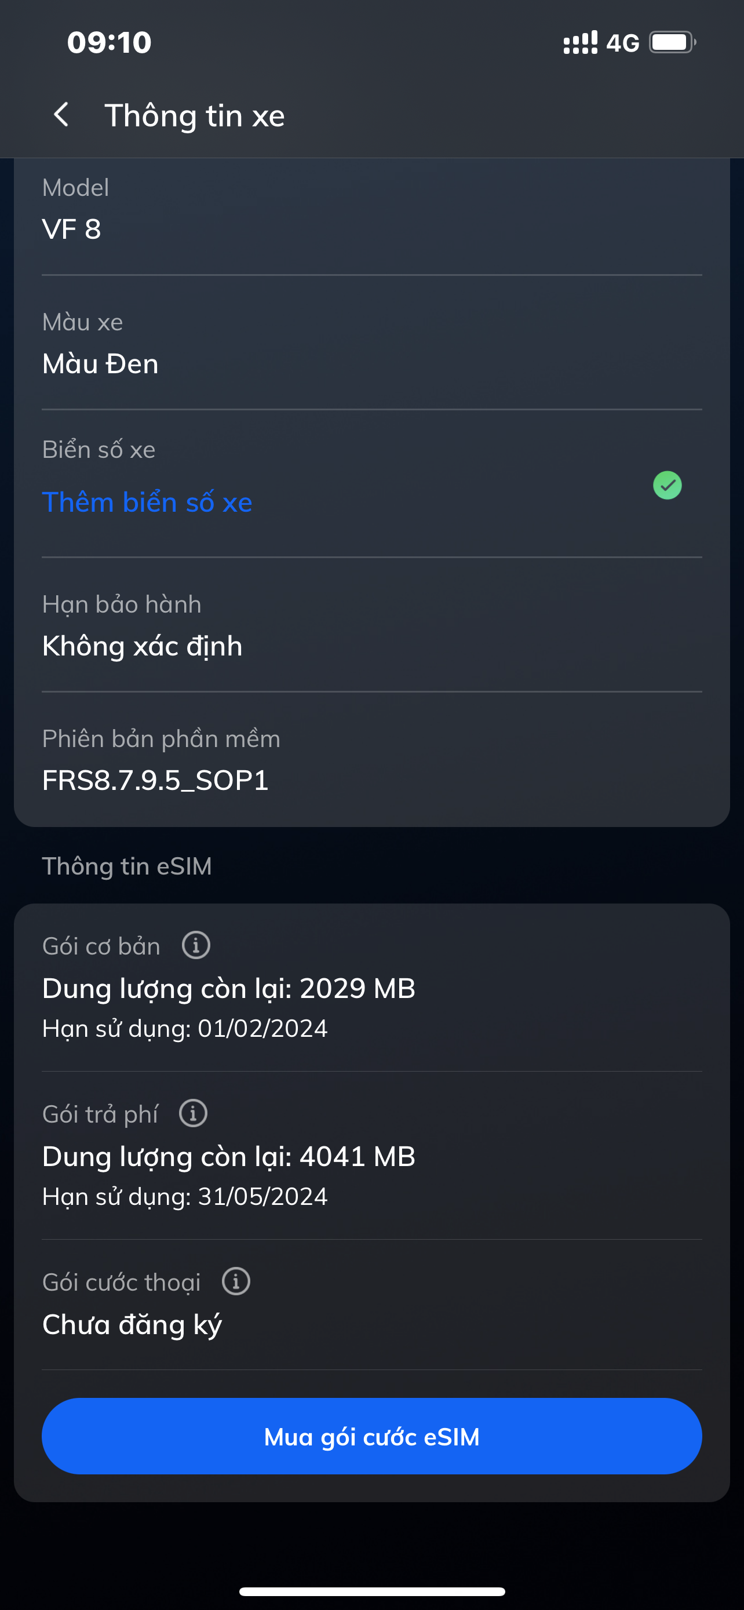Tap the Không xác định warranty value
Screen dimensions: 744x1610
pyautogui.click(x=143, y=646)
